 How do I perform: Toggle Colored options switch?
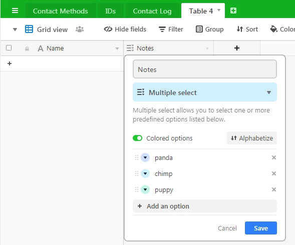[137, 138]
